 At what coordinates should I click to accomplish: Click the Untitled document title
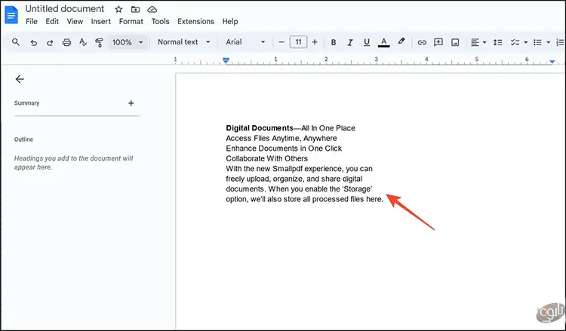[x=65, y=8]
